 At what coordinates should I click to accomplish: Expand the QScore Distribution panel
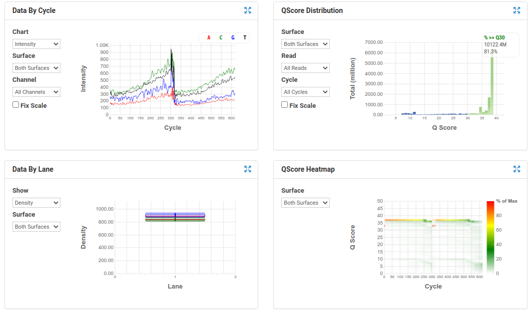[x=517, y=10]
